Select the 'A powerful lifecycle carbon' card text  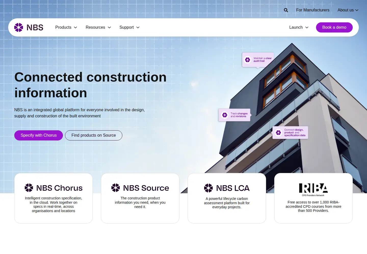227,203
